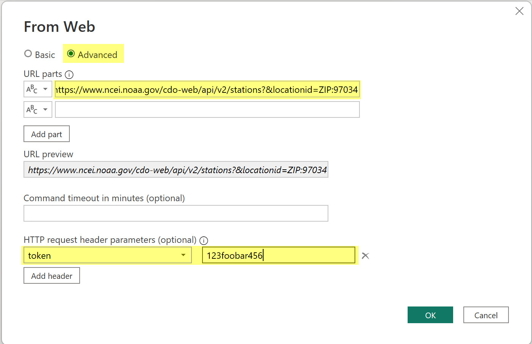Open the second URL part type dropdown
Image resolution: width=532 pixels, height=344 pixels.
[45, 109]
